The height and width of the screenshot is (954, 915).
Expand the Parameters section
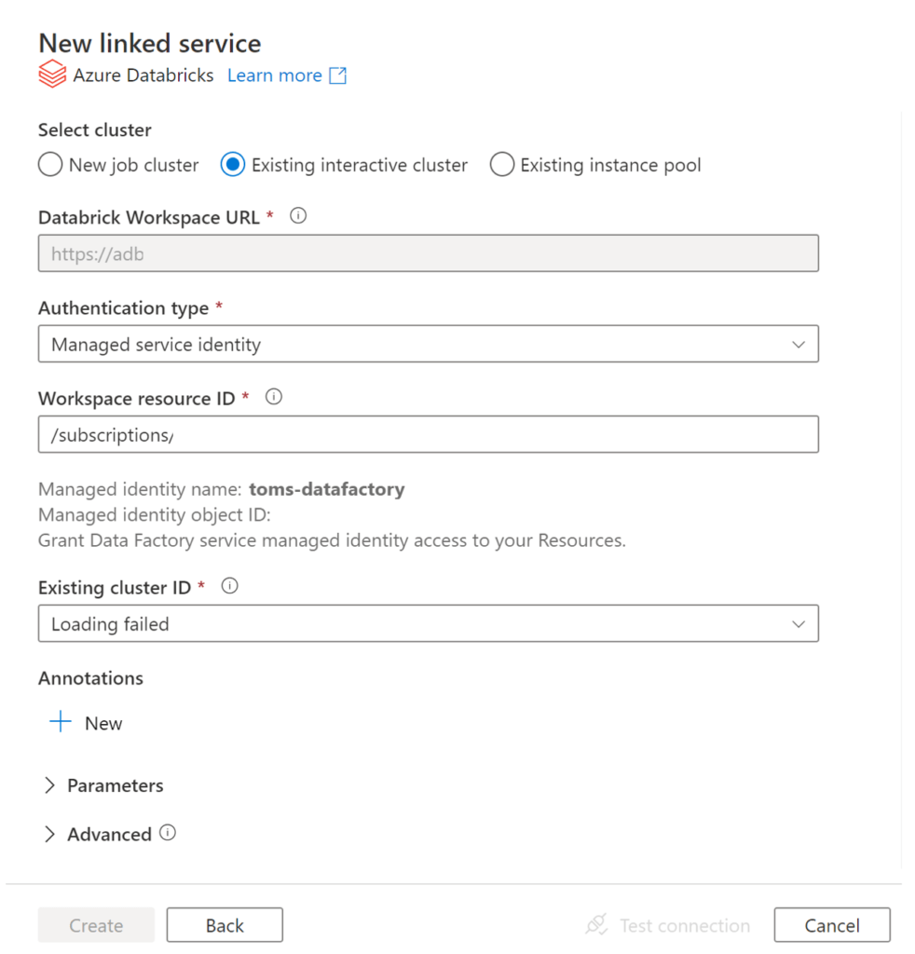(50, 785)
